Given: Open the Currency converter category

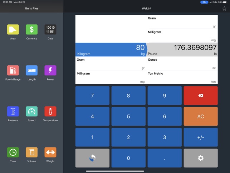Looking at the screenshot, I should pos(31,29).
